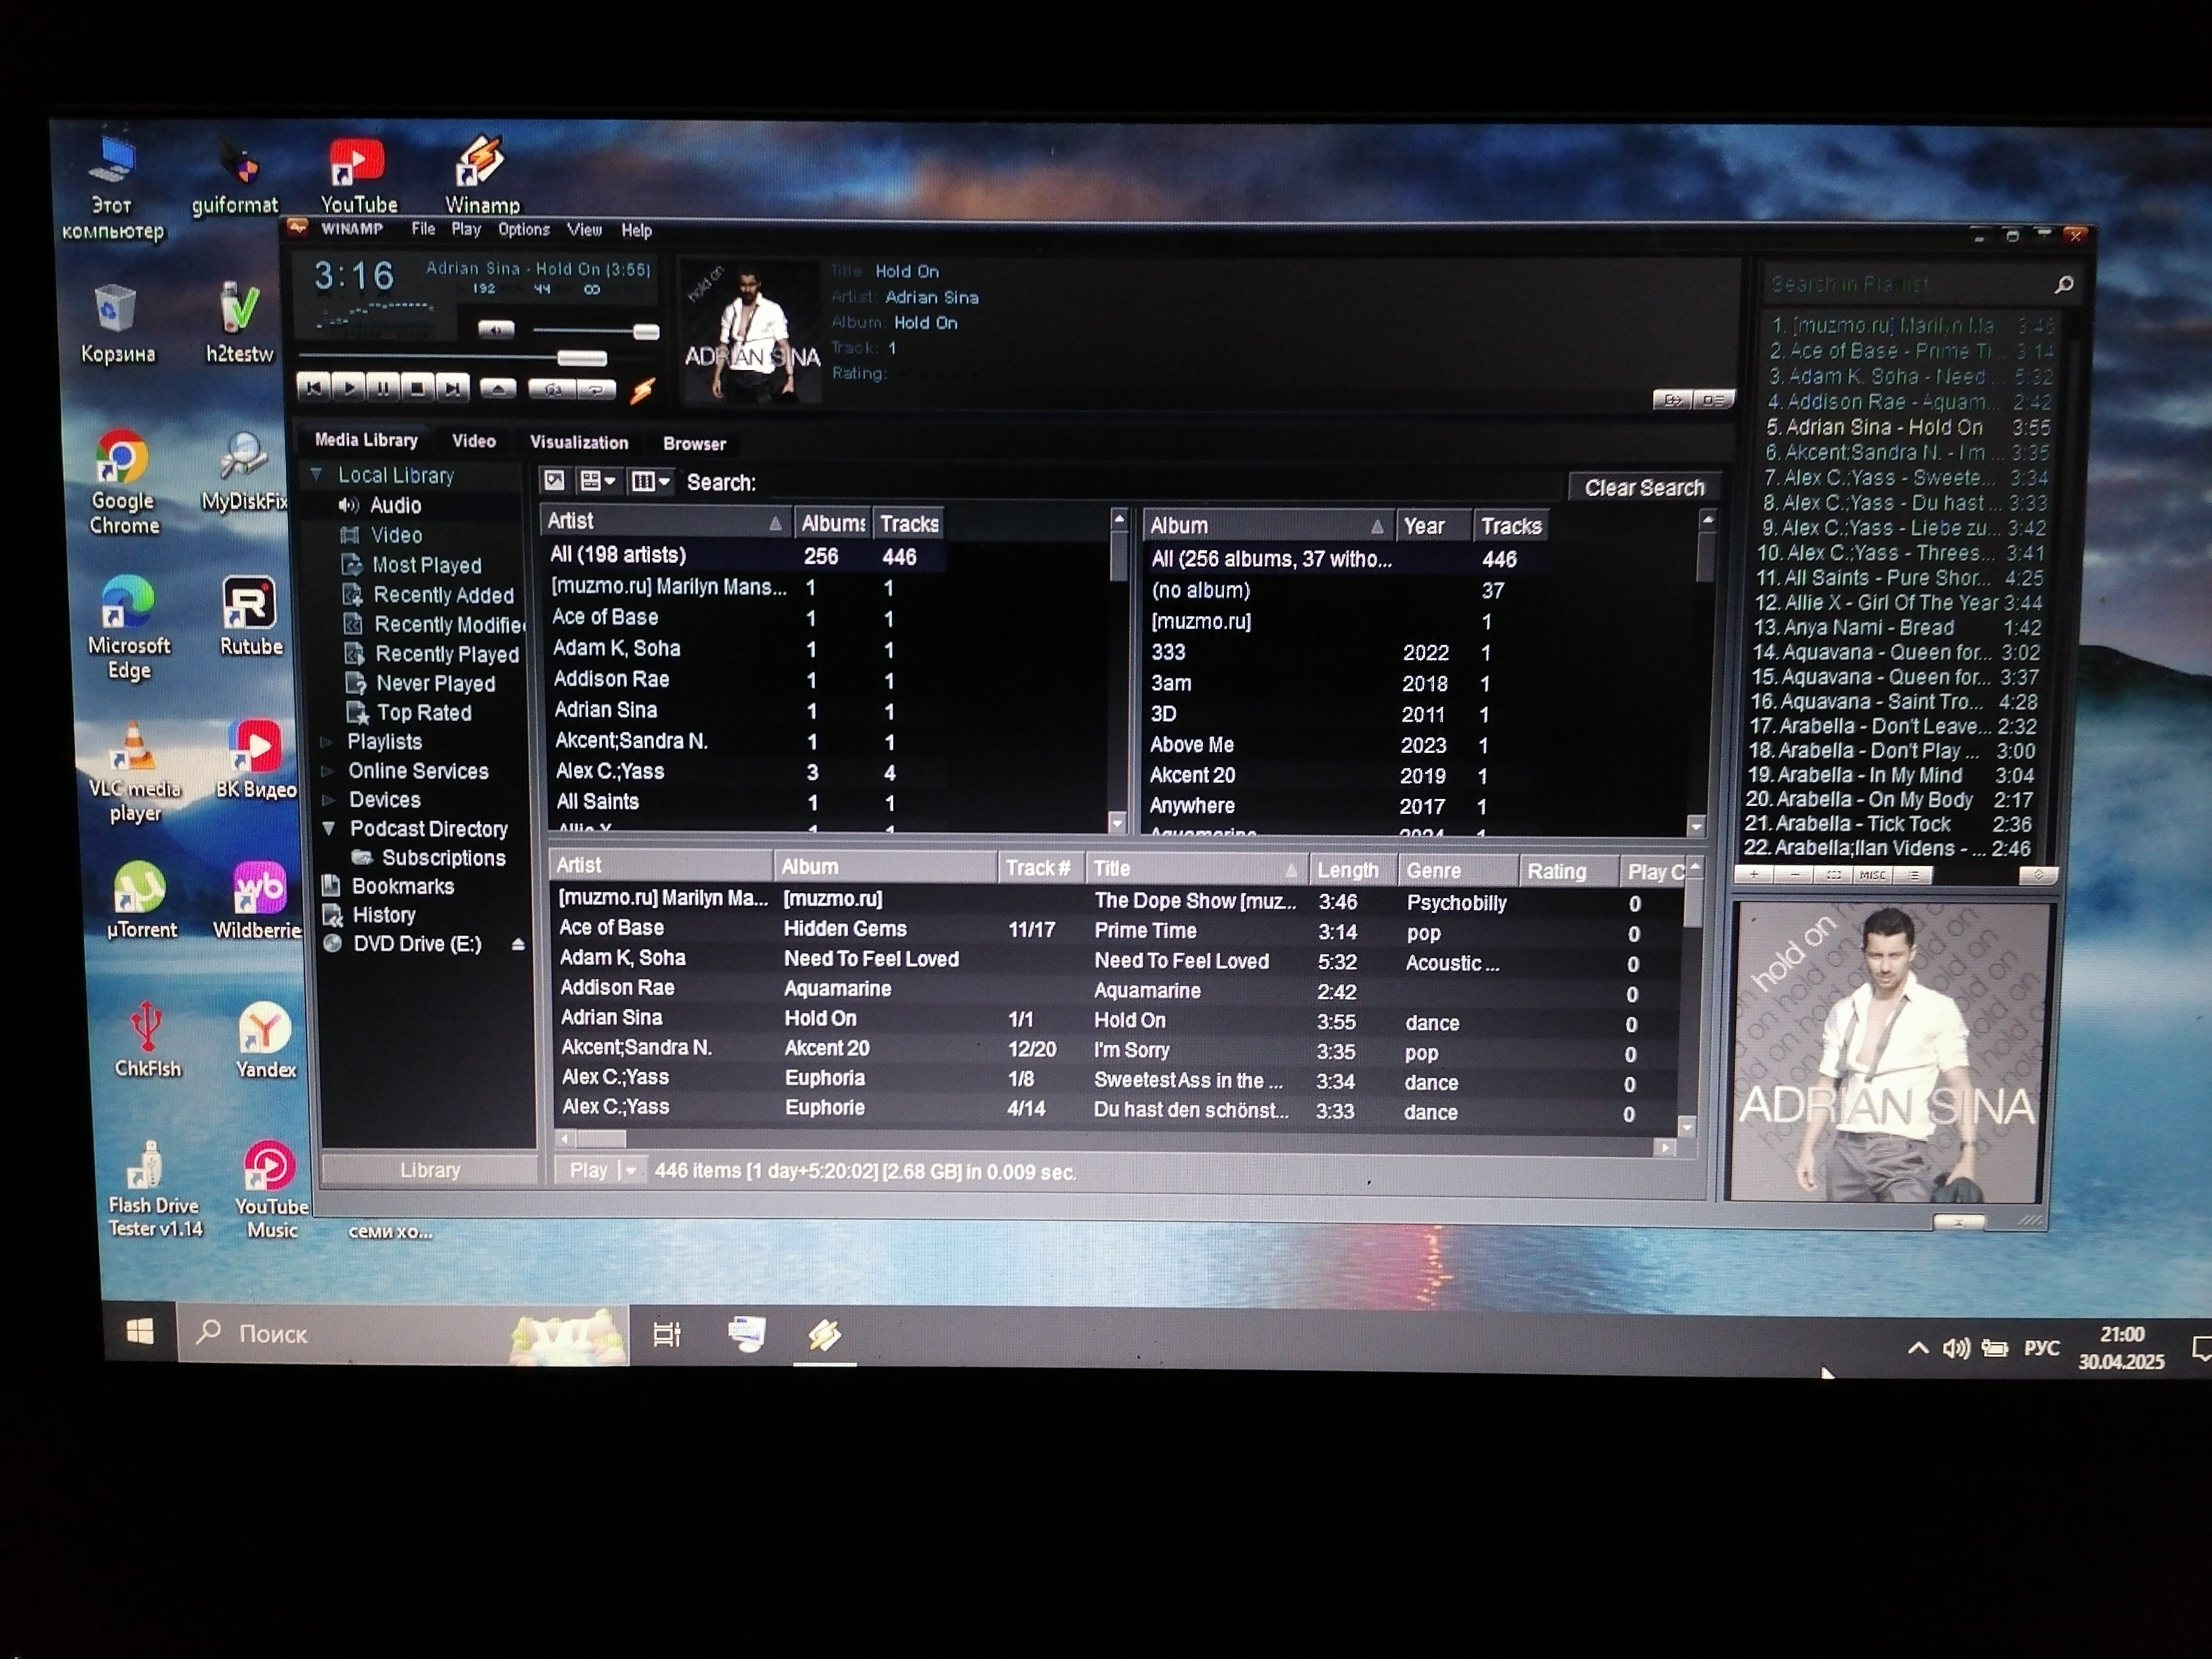Collapse the Local Library tree node
This screenshot has width=2212, height=1659.
point(316,474)
